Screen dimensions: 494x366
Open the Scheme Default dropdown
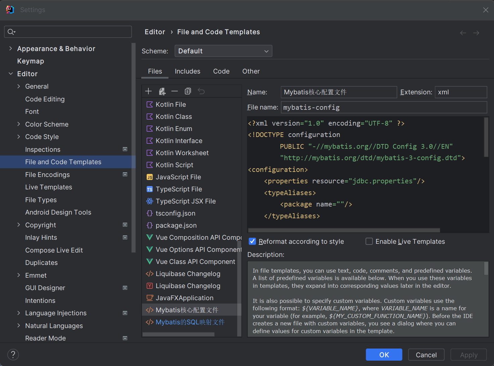(x=224, y=51)
